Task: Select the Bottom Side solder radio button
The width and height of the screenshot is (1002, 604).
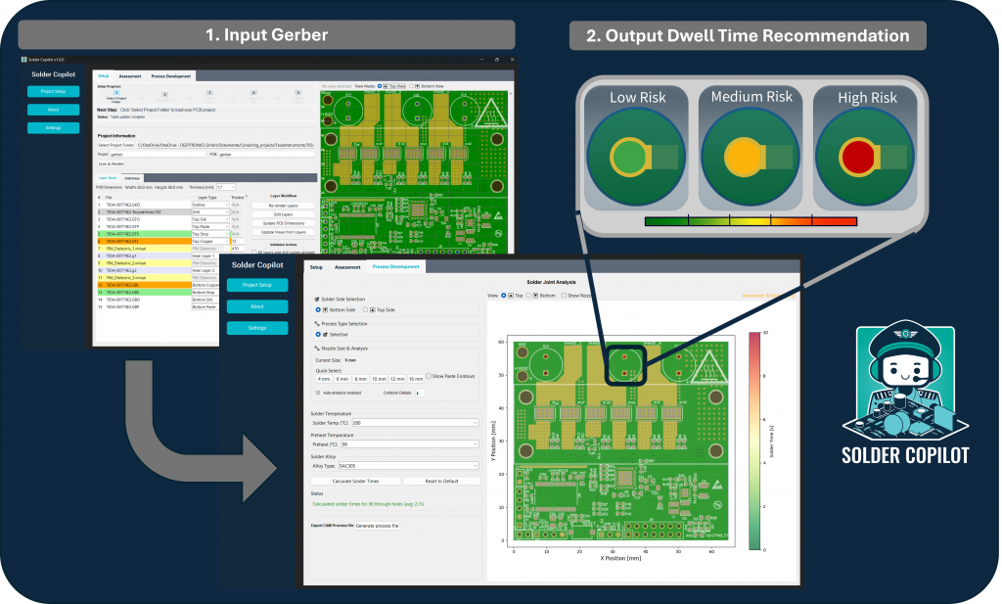Action: coord(319,309)
